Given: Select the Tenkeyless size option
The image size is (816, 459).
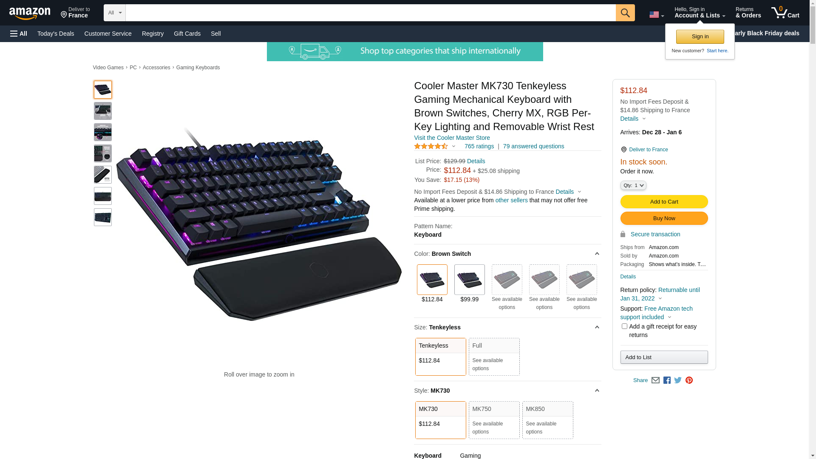Looking at the screenshot, I should pos(440,357).
